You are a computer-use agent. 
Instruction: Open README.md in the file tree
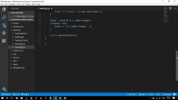(19, 68)
